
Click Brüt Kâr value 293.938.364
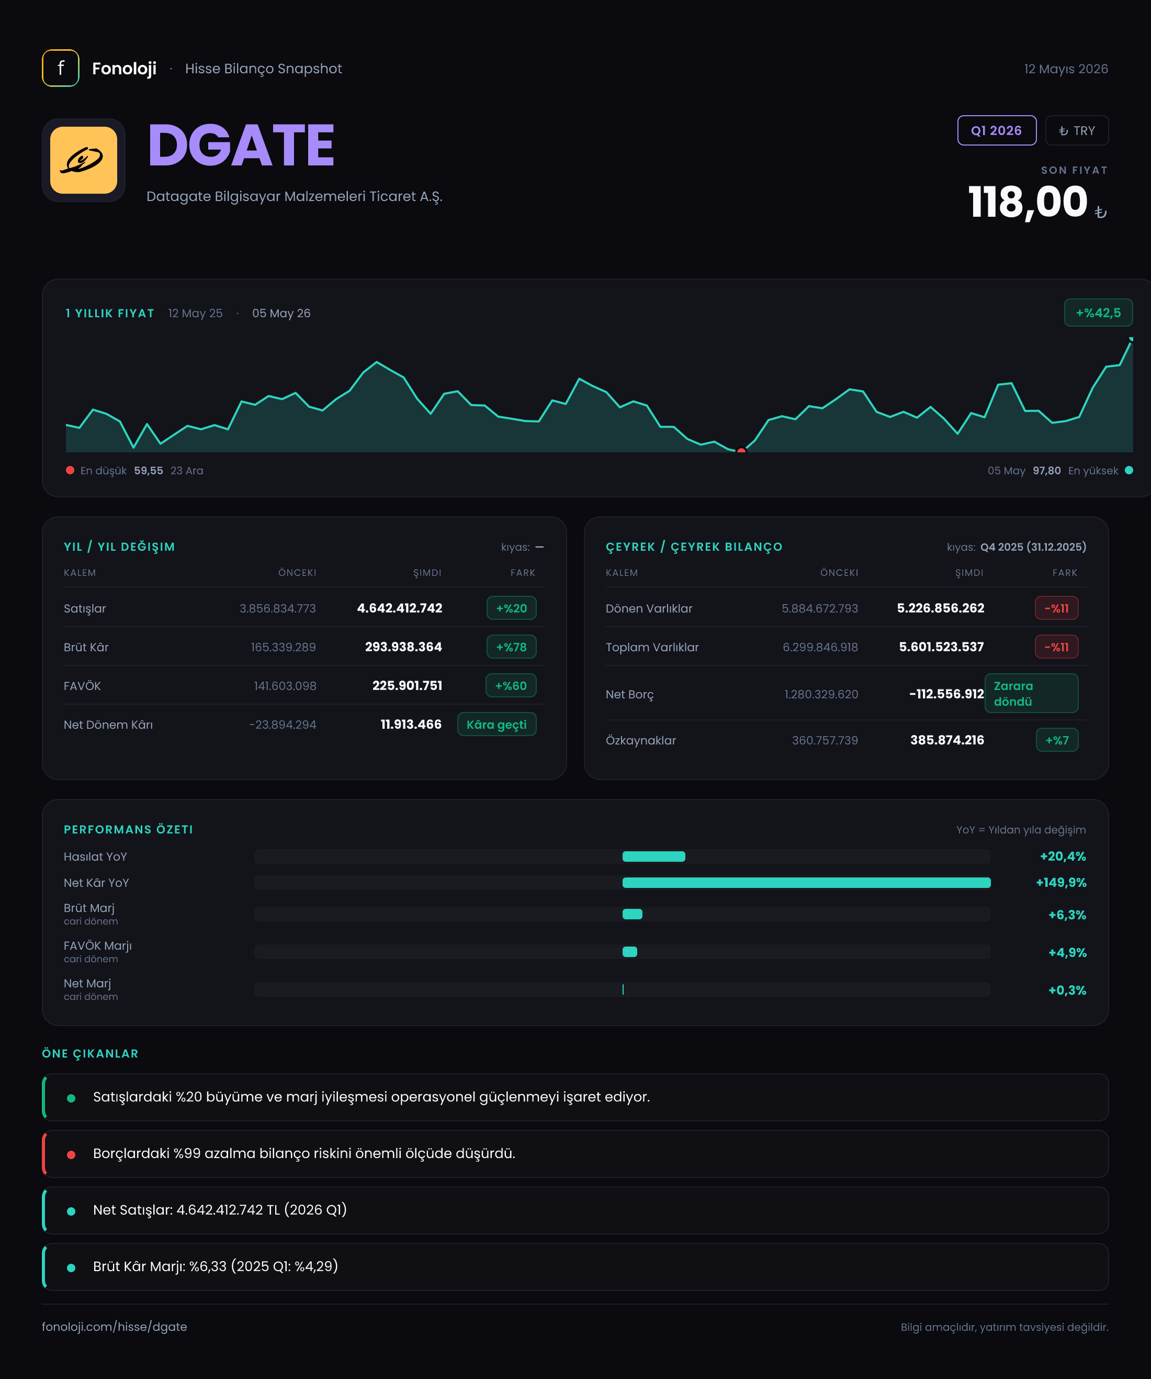pyautogui.click(x=403, y=647)
